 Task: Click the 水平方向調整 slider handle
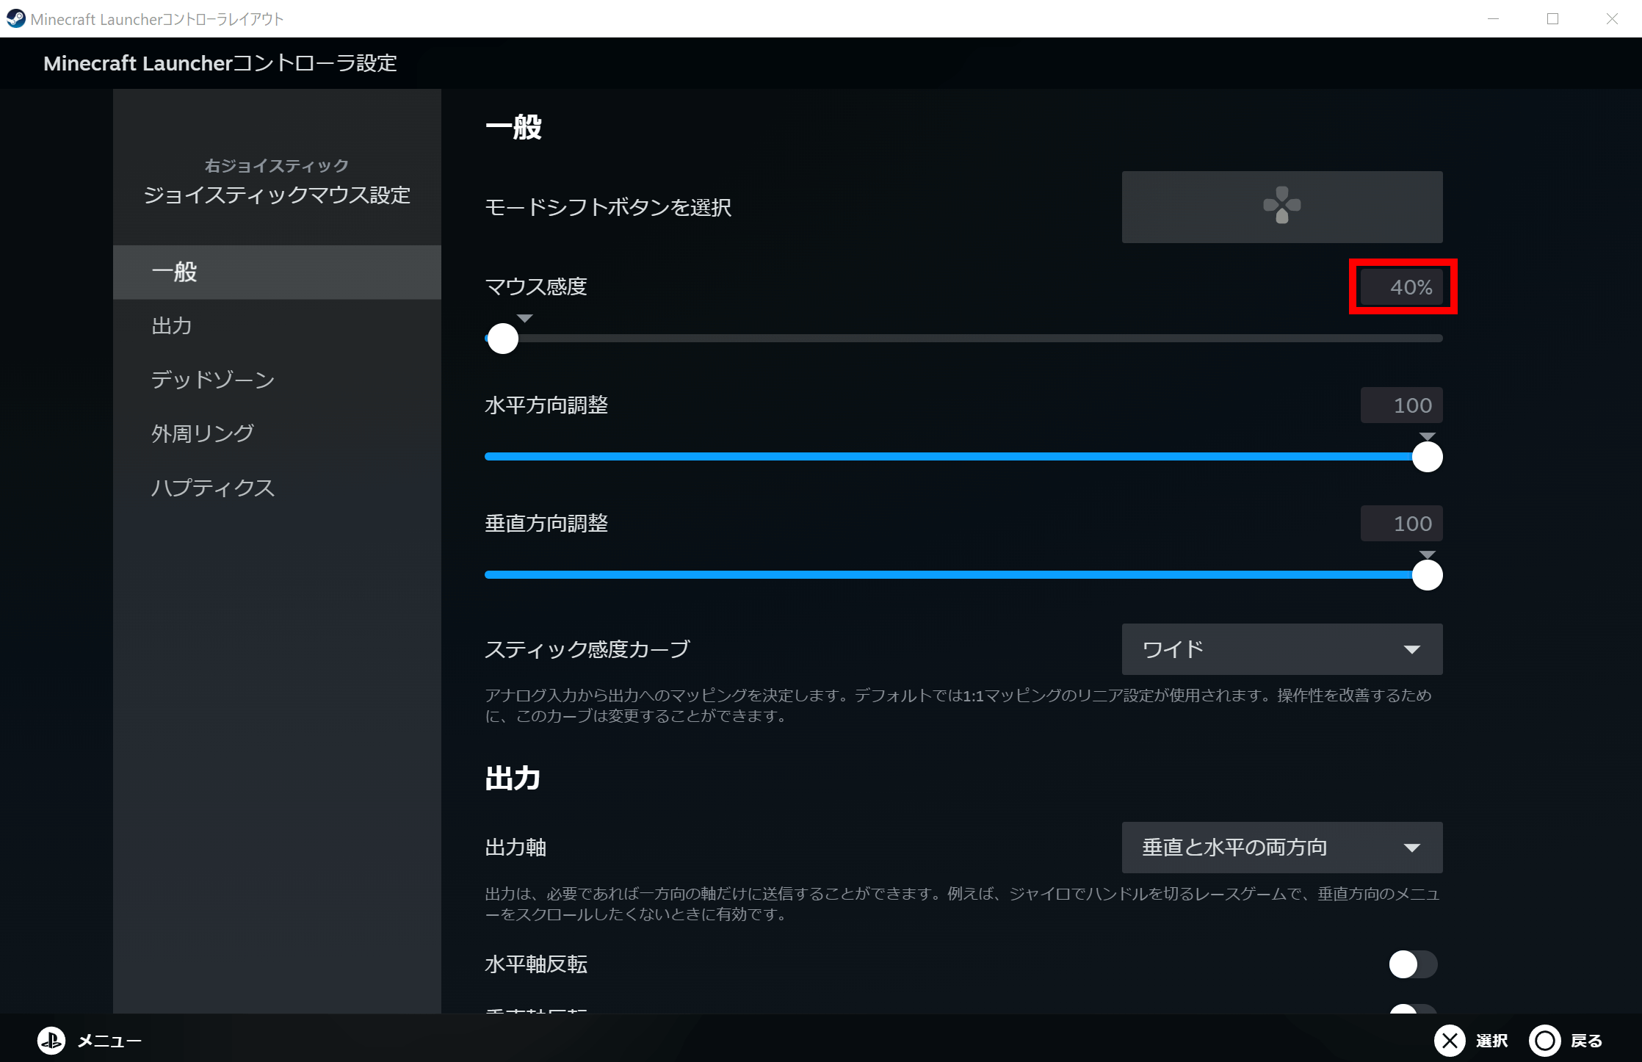pos(1427,457)
